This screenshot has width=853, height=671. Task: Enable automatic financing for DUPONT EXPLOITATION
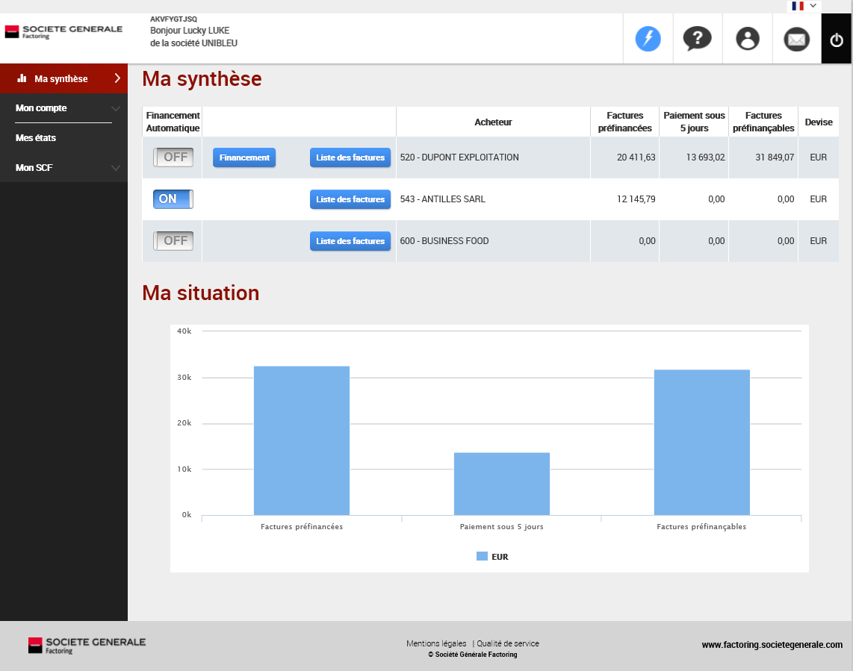point(173,157)
